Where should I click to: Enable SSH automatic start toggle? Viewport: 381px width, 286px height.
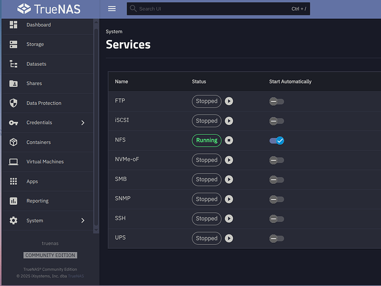277,219
